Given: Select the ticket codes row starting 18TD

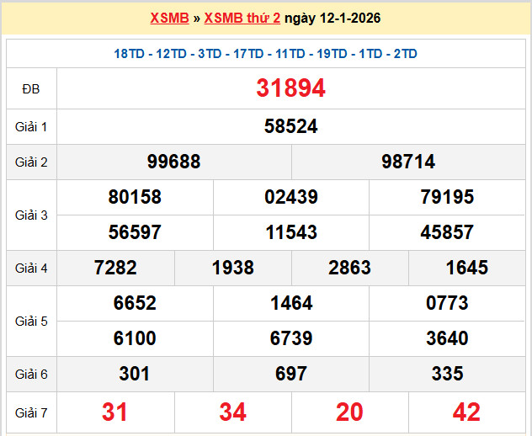Looking at the screenshot, I should [x=265, y=54].
